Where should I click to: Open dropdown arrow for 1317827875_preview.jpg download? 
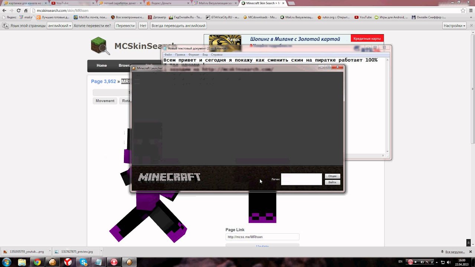(101, 251)
